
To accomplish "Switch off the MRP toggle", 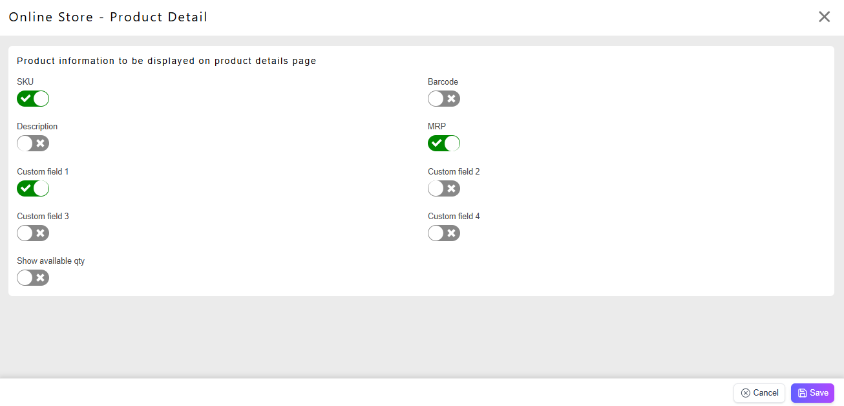I will [x=444, y=144].
